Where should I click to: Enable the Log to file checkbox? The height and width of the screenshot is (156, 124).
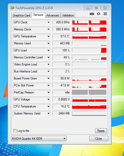click(15, 131)
